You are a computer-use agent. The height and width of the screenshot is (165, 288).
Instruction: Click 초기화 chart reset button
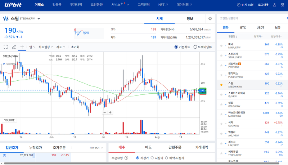tap(75, 47)
